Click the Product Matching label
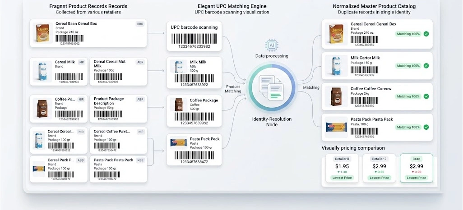The image size is (463, 210). 233,89
